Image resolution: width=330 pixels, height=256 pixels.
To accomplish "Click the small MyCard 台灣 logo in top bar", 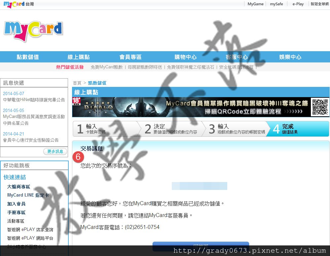I will (x=18, y=4).
